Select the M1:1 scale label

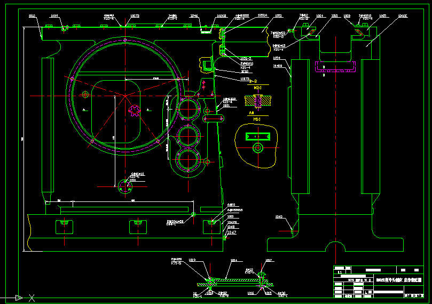(x=257, y=119)
